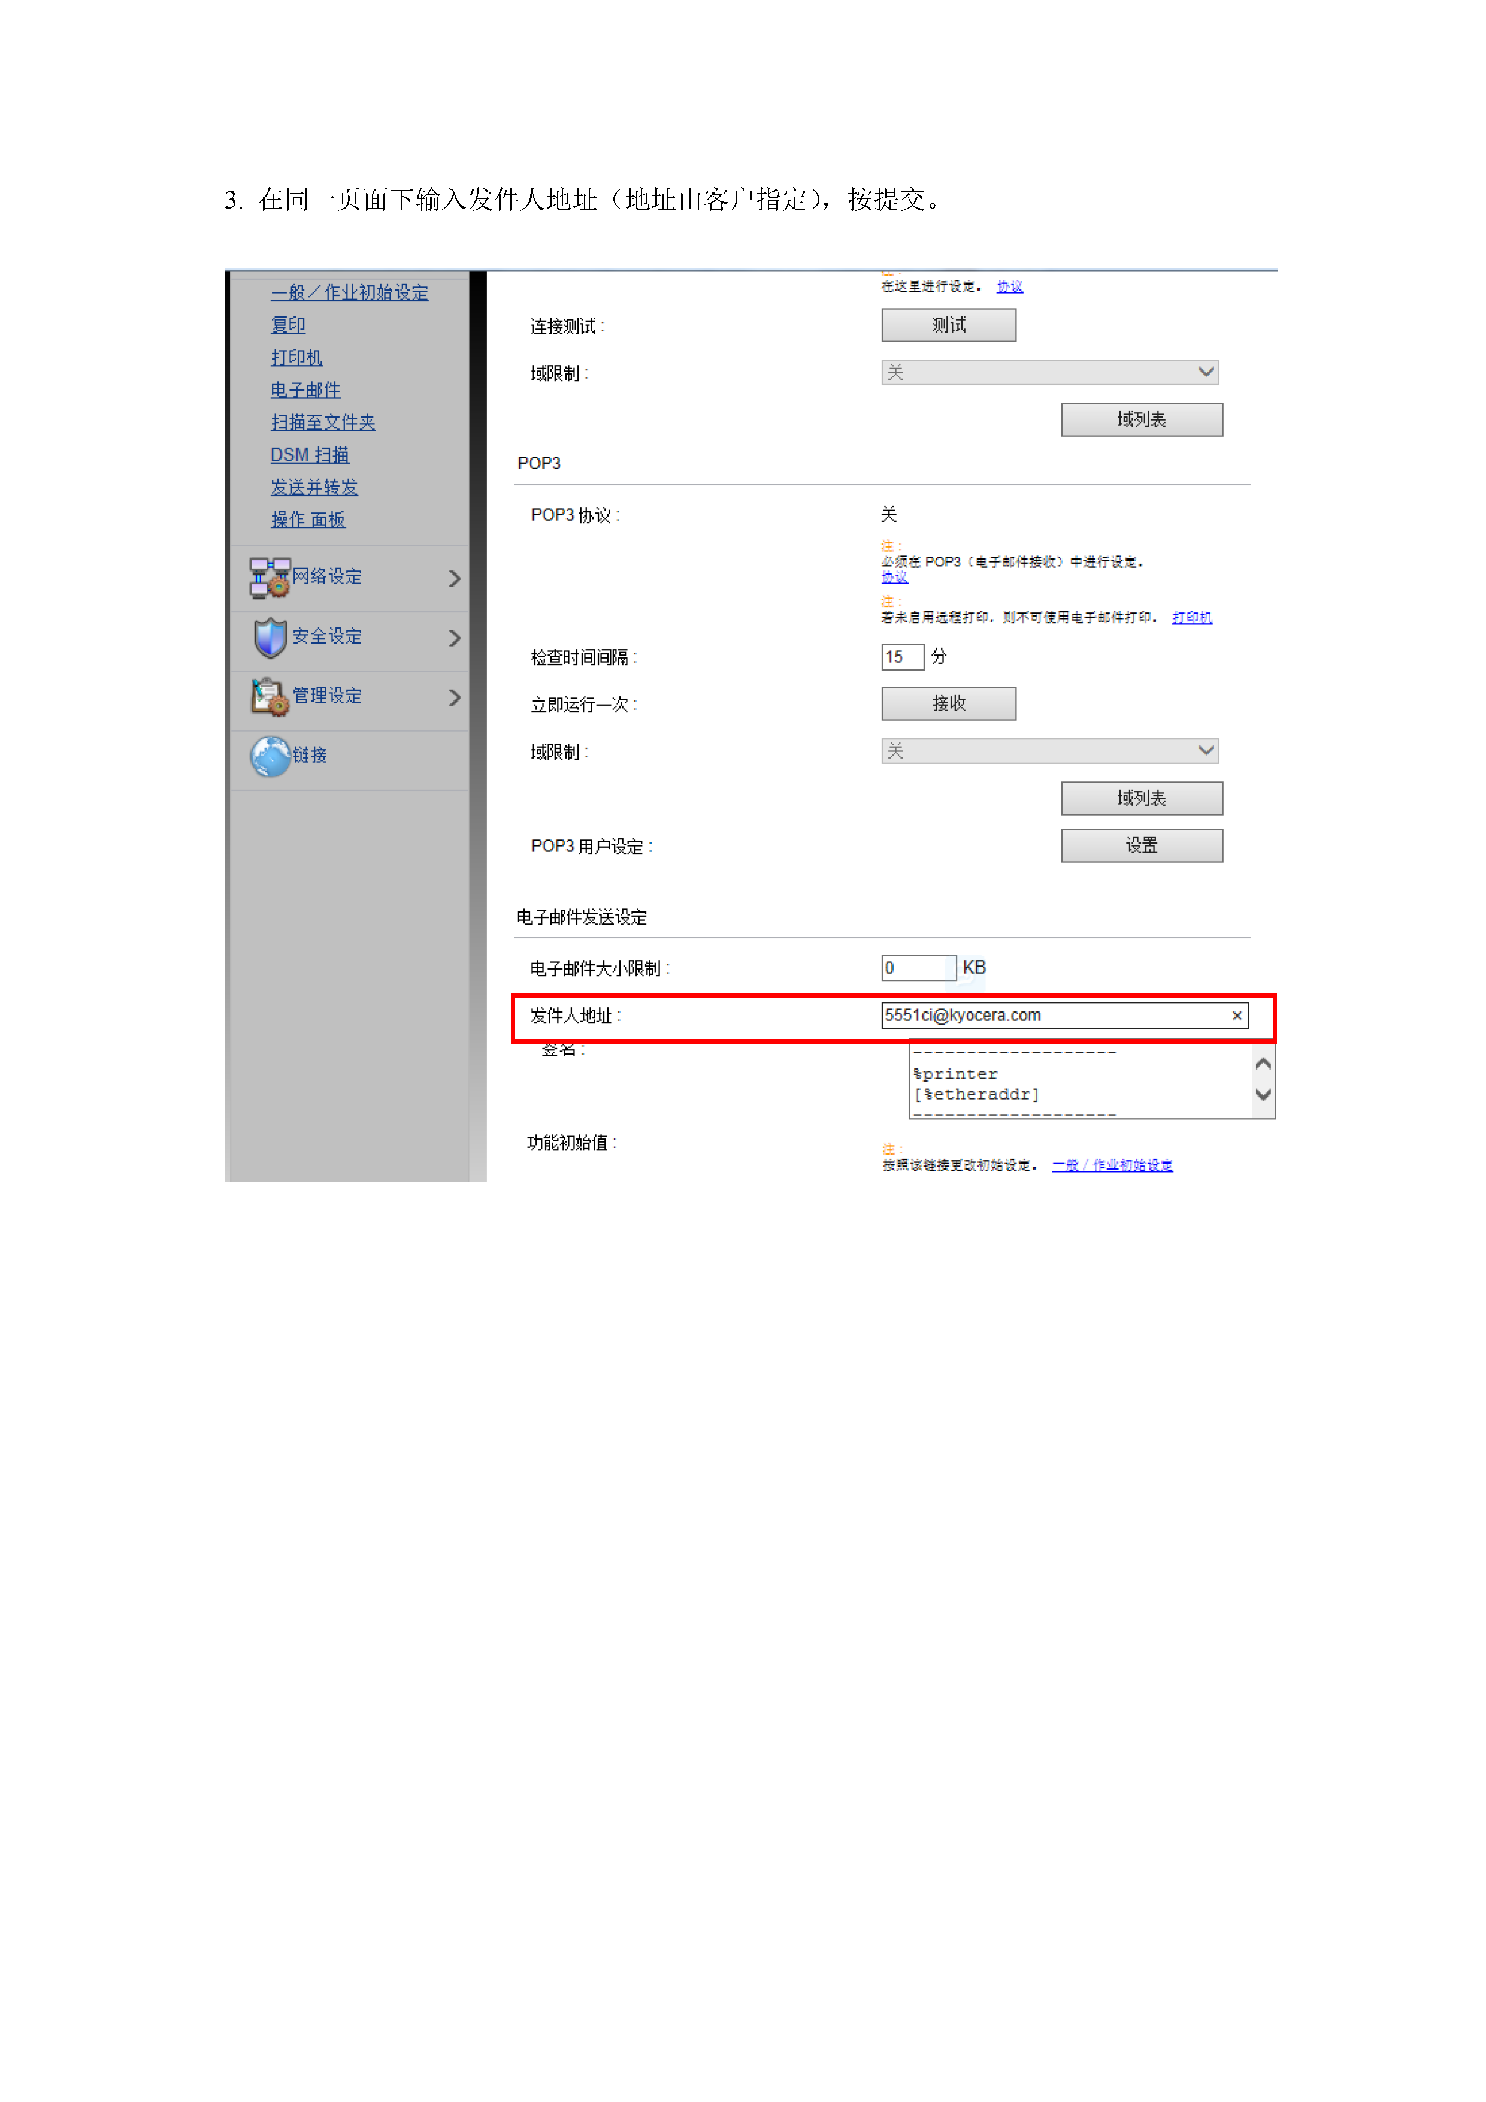Click the signature box scroll up arrow
Image resolution: width=1486 pixels, height=2102 pixels.
tap(1263, 1064)
